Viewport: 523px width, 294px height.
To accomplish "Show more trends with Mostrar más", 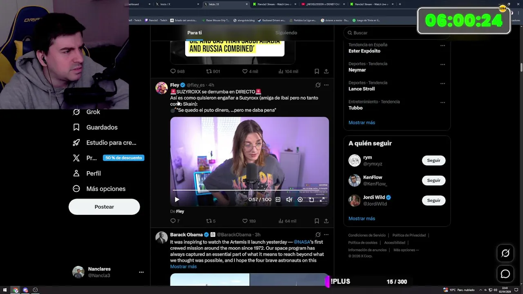I will [362, 122].
